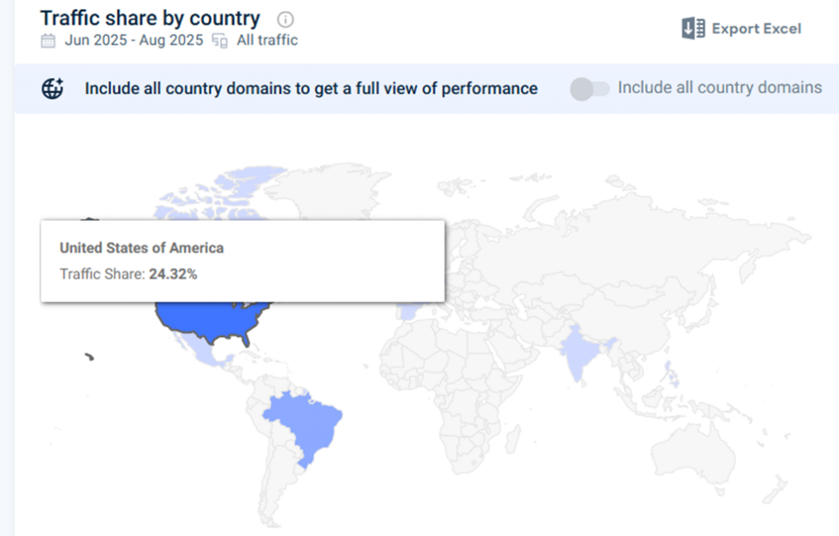Viewport: 839px width, 536px height.
Task: Enable the Include all country domains switch
Action: coord(590,88)
